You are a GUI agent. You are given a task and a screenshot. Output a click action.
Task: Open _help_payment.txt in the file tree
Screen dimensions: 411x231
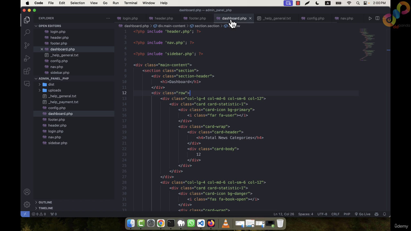tap(63, 102)
